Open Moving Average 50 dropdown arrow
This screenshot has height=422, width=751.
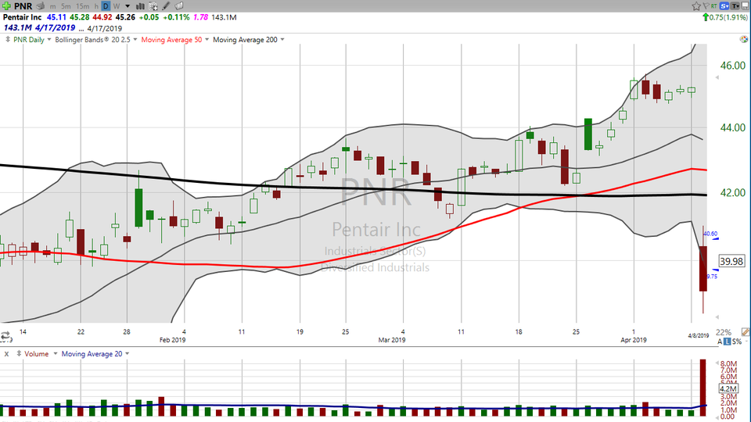[x=207, y=40]
